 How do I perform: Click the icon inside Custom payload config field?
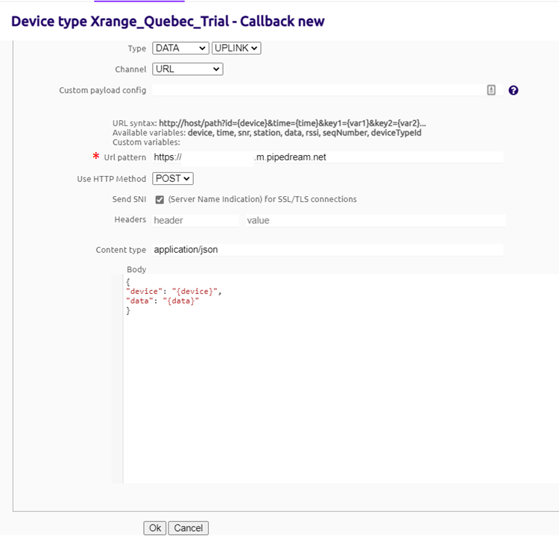point(491,89)
